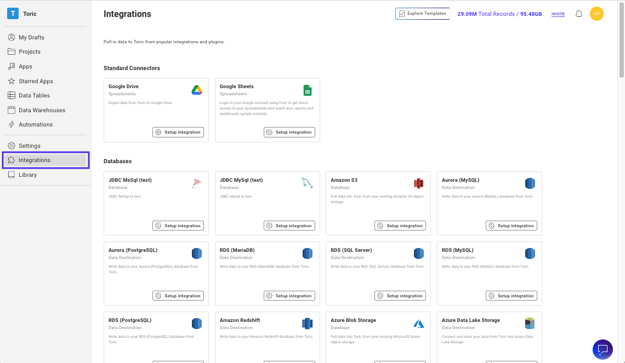Click the Databases section heading
Image resolution: width=625 pixels, height=363 pixels.
117,161
